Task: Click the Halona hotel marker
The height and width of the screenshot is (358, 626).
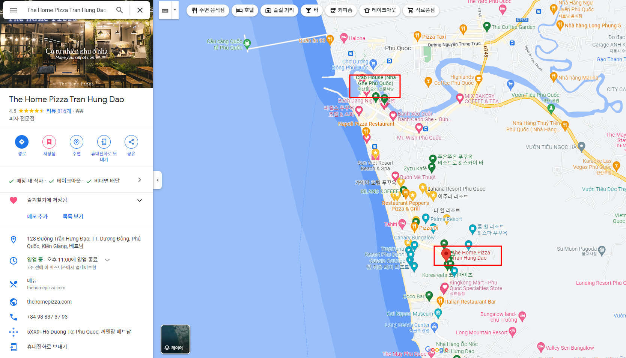Action: 343,37
